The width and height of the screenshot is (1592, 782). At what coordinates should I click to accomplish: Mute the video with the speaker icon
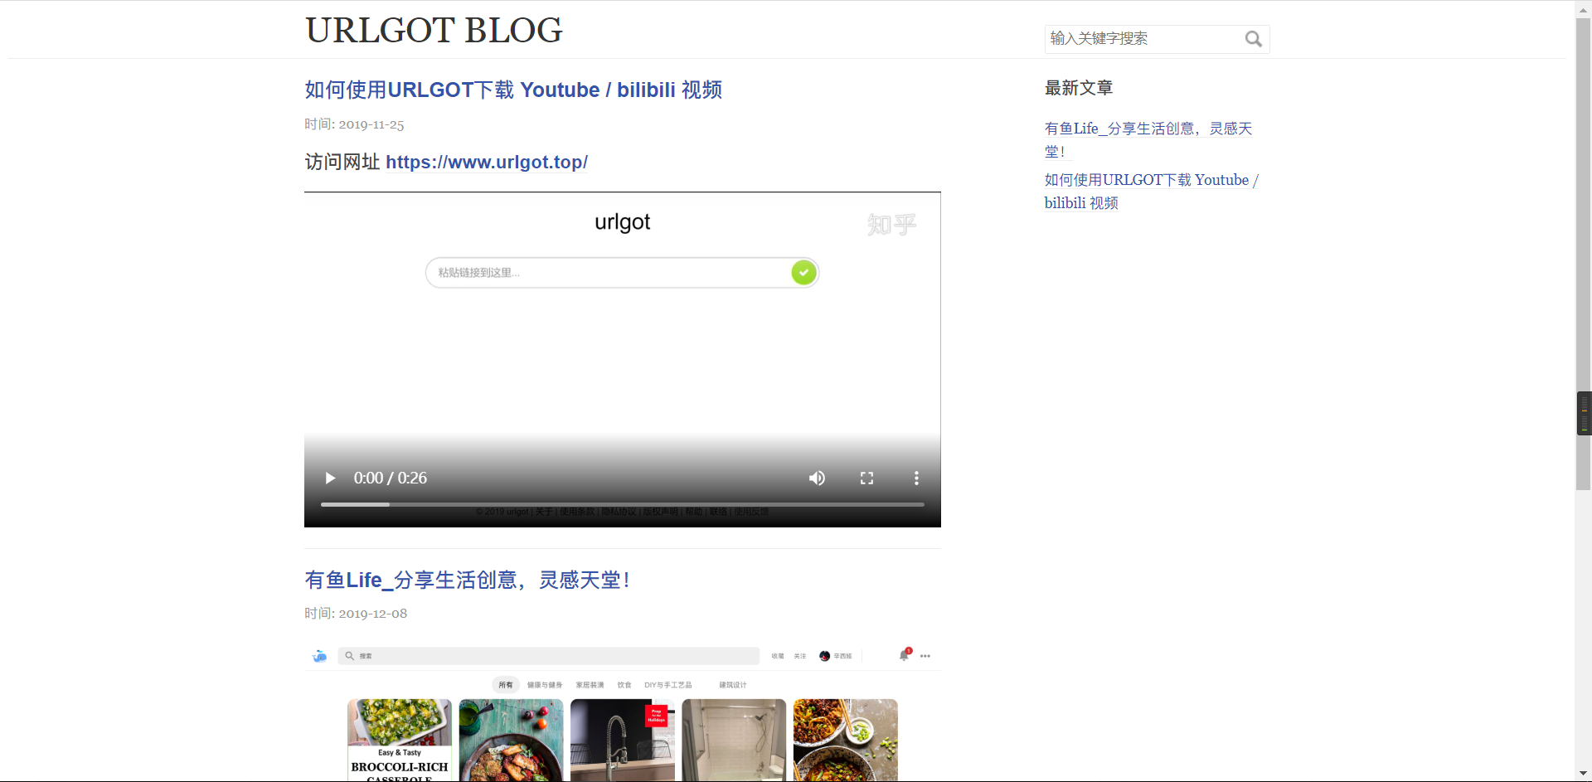click(817, 478)
